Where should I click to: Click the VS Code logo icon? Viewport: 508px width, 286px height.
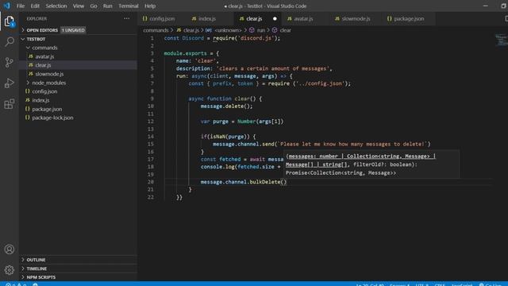[x=7, y=6]
